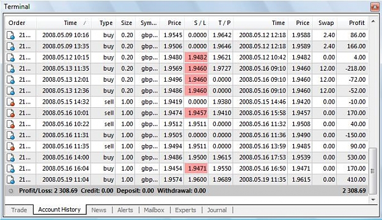Viewport: 382px width, 220px height.
Task: Click the total profit 2 308.69 at right
Action: click(x=354, y=191)
